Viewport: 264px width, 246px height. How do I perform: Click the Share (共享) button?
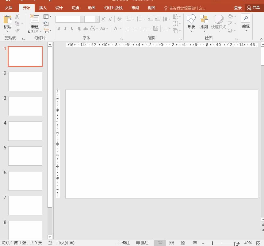pyautogui.click(x=253, y=8)
